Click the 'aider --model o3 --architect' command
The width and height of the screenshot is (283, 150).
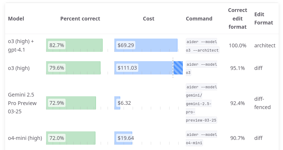[203, 46]
